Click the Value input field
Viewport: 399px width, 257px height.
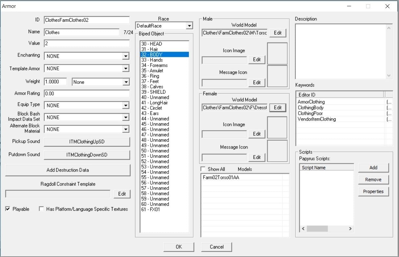(x=87, y=44)
